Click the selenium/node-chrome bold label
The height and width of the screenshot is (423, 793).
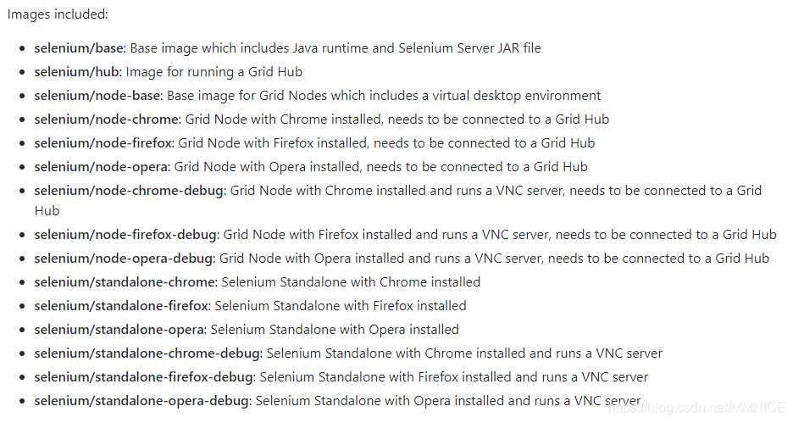click(107, 120)
